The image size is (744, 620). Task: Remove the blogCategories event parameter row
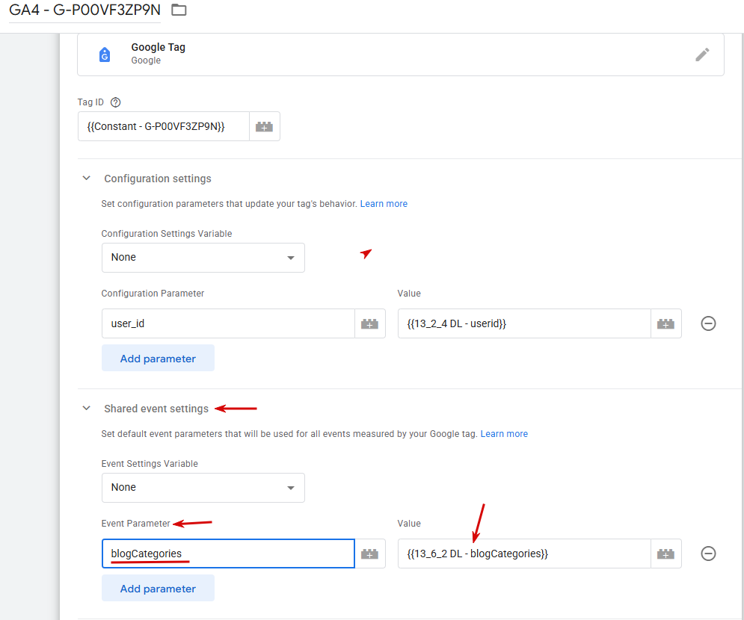click(x=708, y=554)
